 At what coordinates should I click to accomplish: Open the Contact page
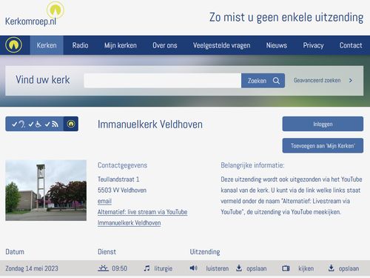(351, 45)
